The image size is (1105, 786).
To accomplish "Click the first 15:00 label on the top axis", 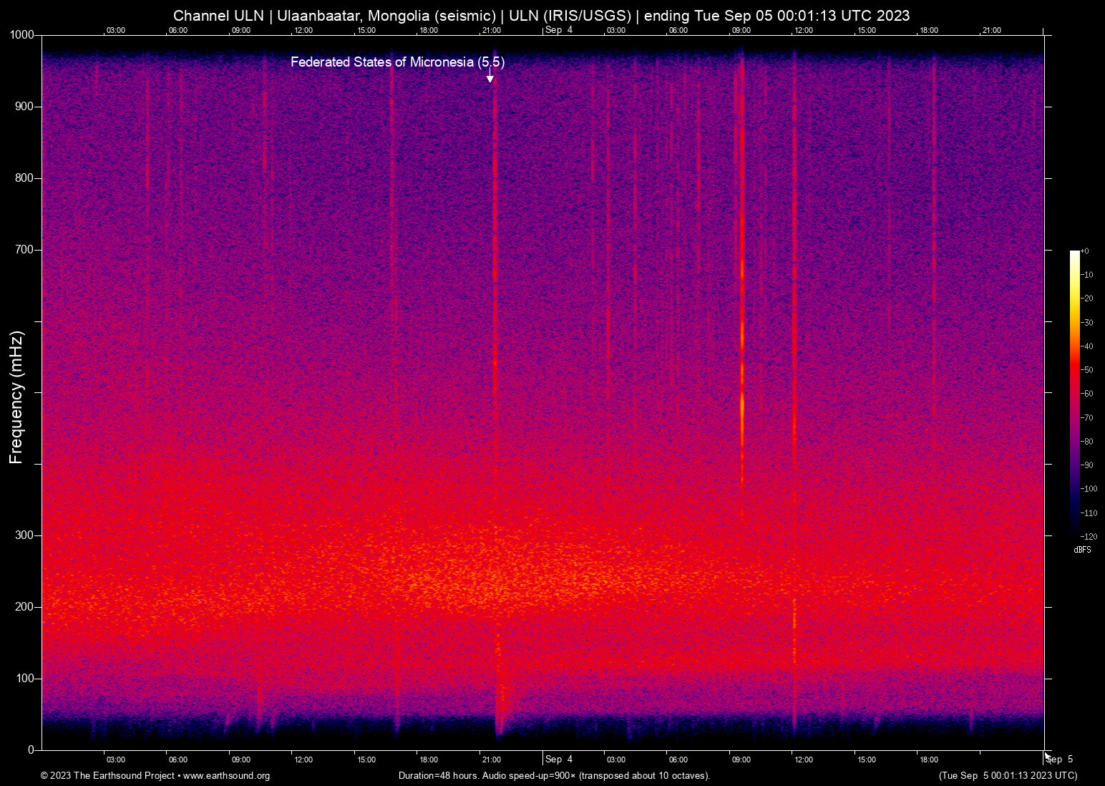I will tap(366, 31).
